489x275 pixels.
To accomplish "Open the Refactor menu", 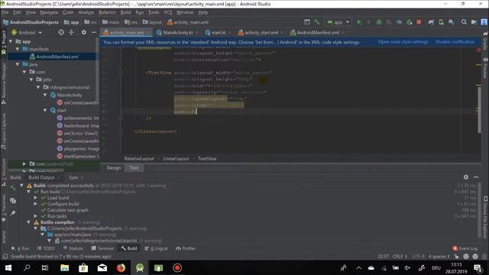I will coord(107,12).
